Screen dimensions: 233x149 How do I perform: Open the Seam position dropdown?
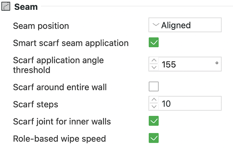point(185,25)
